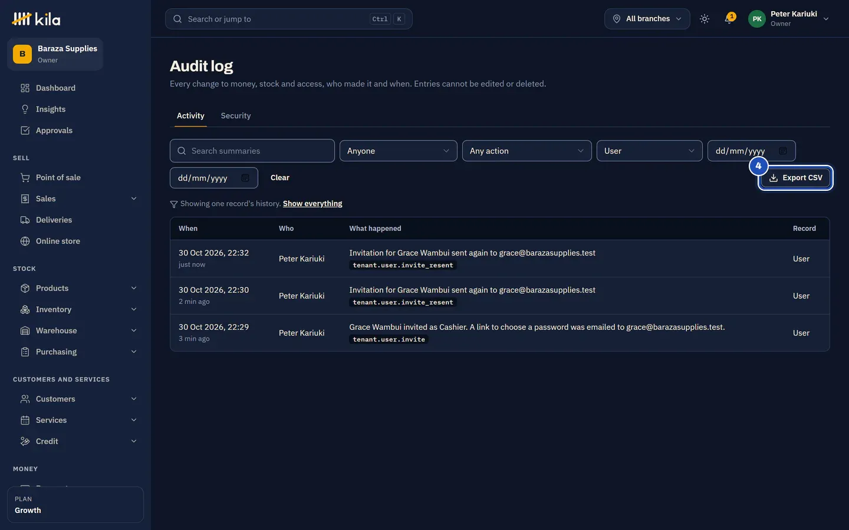Click the Search summaries field
Screen dimensions: 849x530
click(252, 151)
